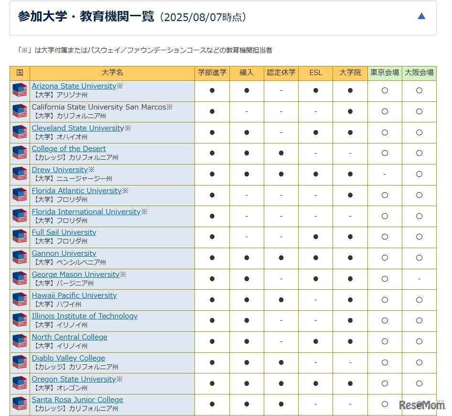Click 【大学】オハイオ州 text
The height and width of the screenshot is (416, 452).
pos(60,137)
